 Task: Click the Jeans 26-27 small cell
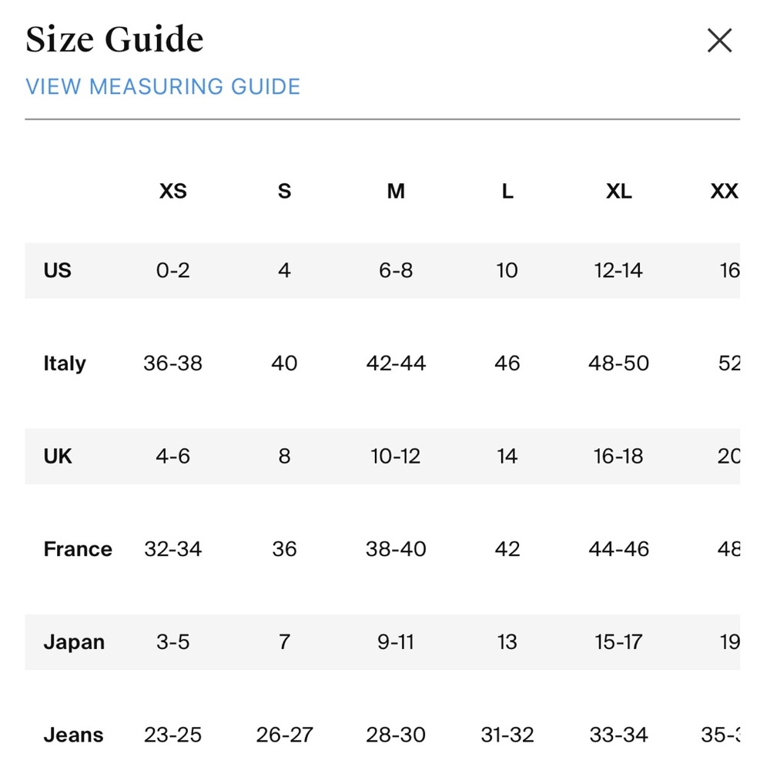pyautogui.click(x=284, y=735)
